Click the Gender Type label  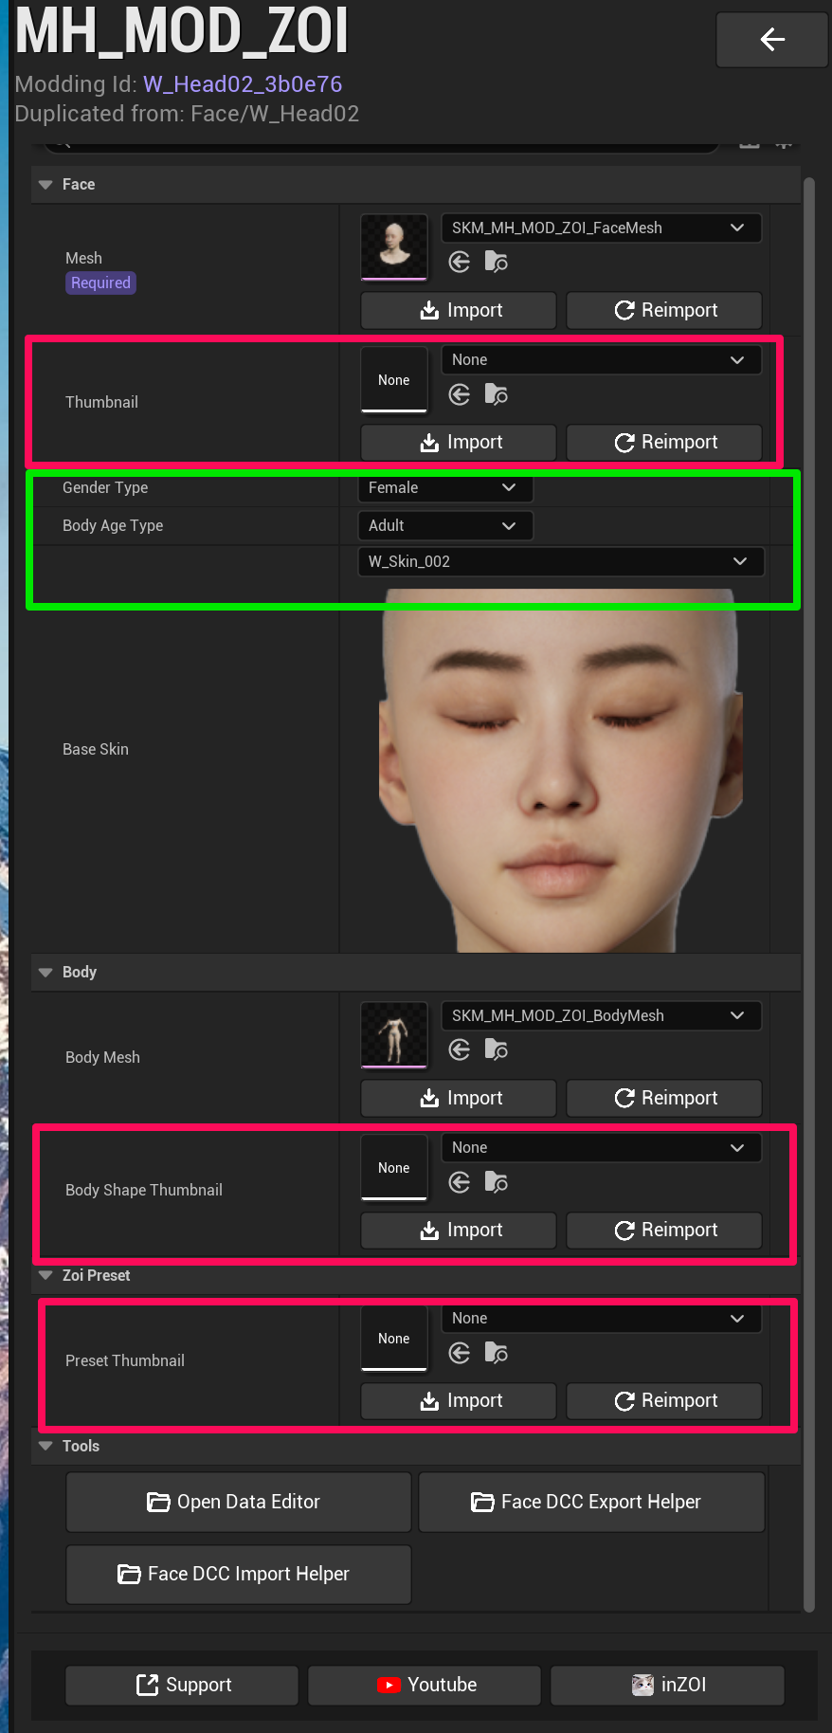(105, 488)
